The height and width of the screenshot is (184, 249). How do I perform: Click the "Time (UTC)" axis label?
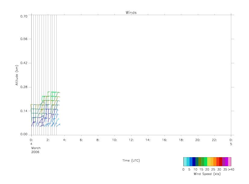pyautogui.click(x=131, y=161)
